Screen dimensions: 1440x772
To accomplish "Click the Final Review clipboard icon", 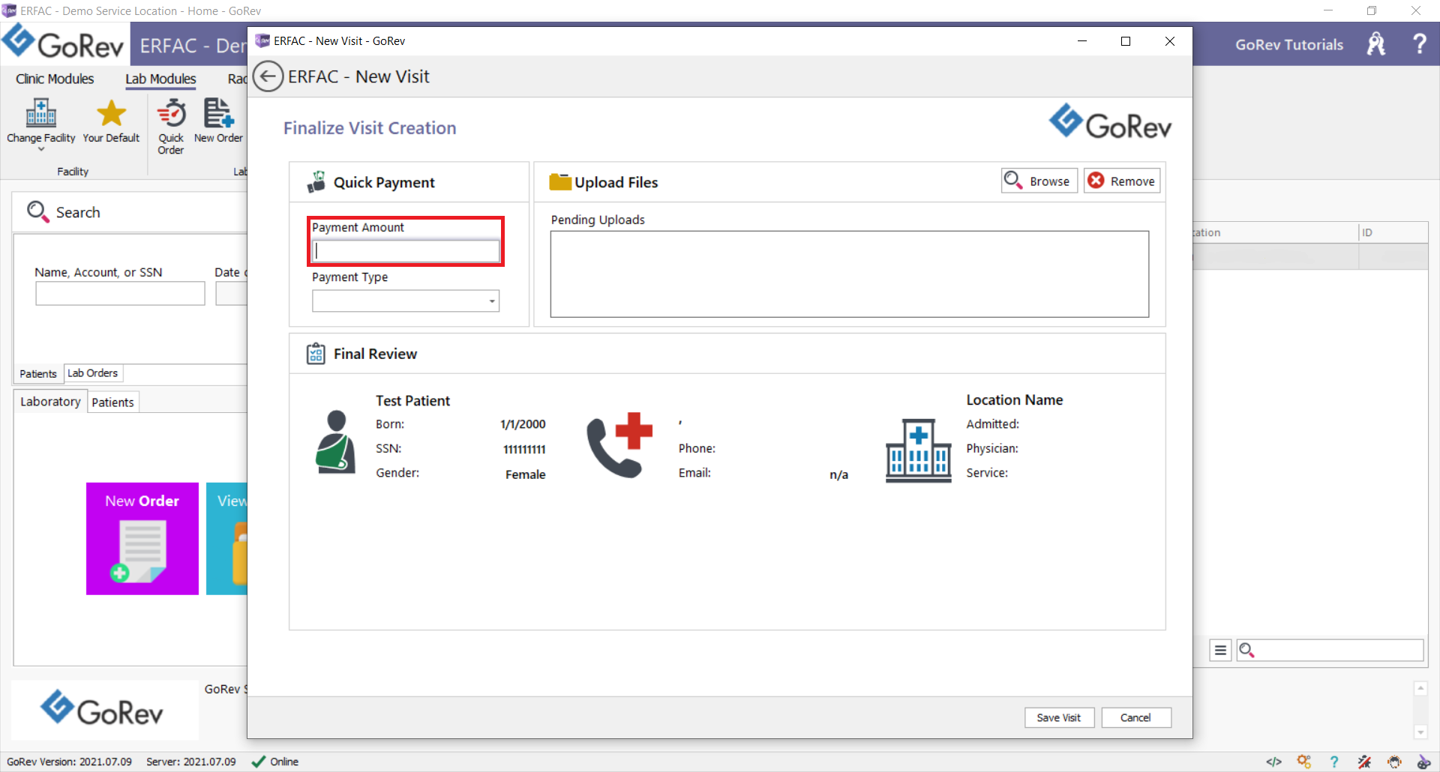I will pos(316,354).
